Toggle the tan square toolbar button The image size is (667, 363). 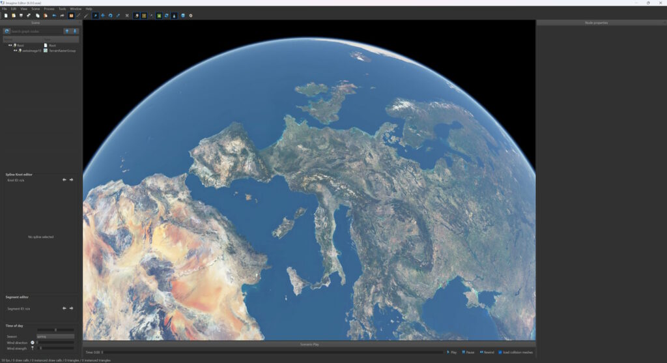[x=144, y=16]
